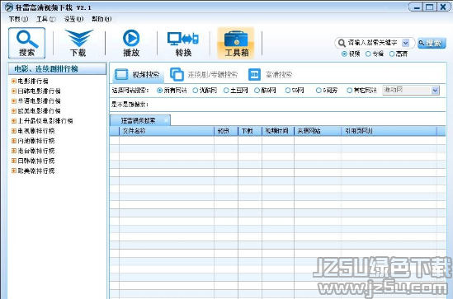Screen dimensions: 453x299
Task: Expand the 日韩电影排行榜 tree node
Action: click(x=13, y=91)
